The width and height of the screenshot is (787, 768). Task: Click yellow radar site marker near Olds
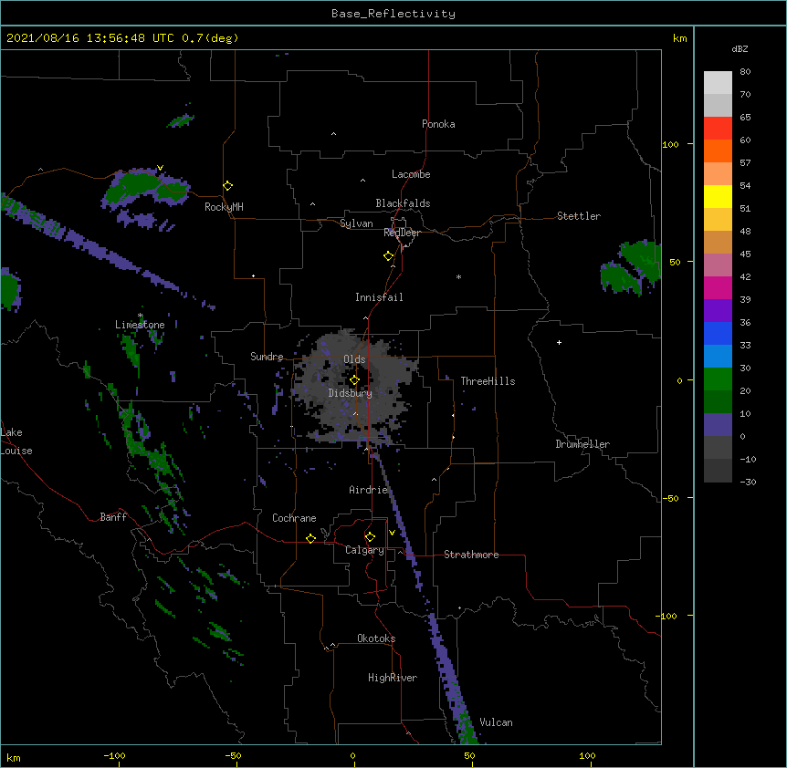[x=354, y=380]
